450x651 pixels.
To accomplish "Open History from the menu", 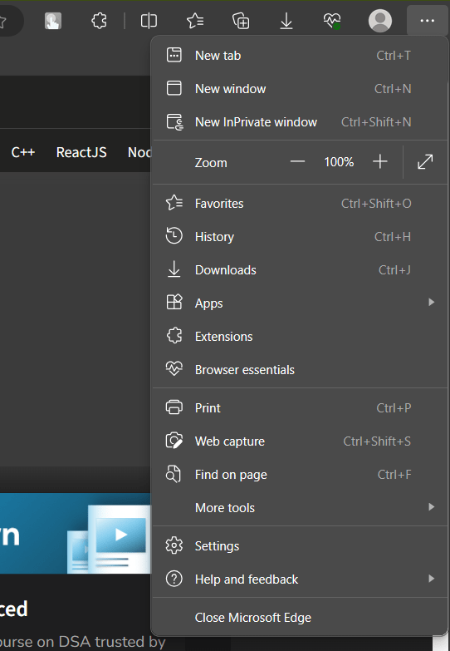I will tap(300, 237).
